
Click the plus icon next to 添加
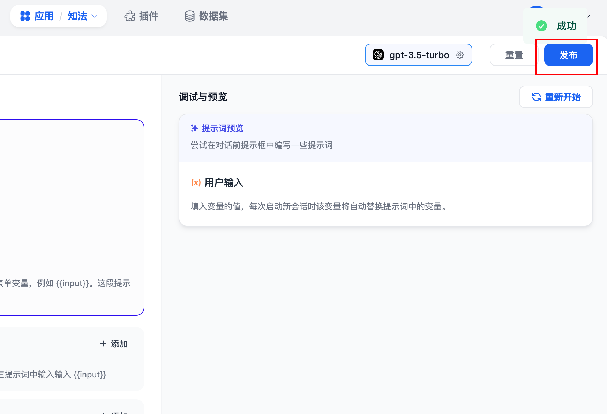pos(103,344)
